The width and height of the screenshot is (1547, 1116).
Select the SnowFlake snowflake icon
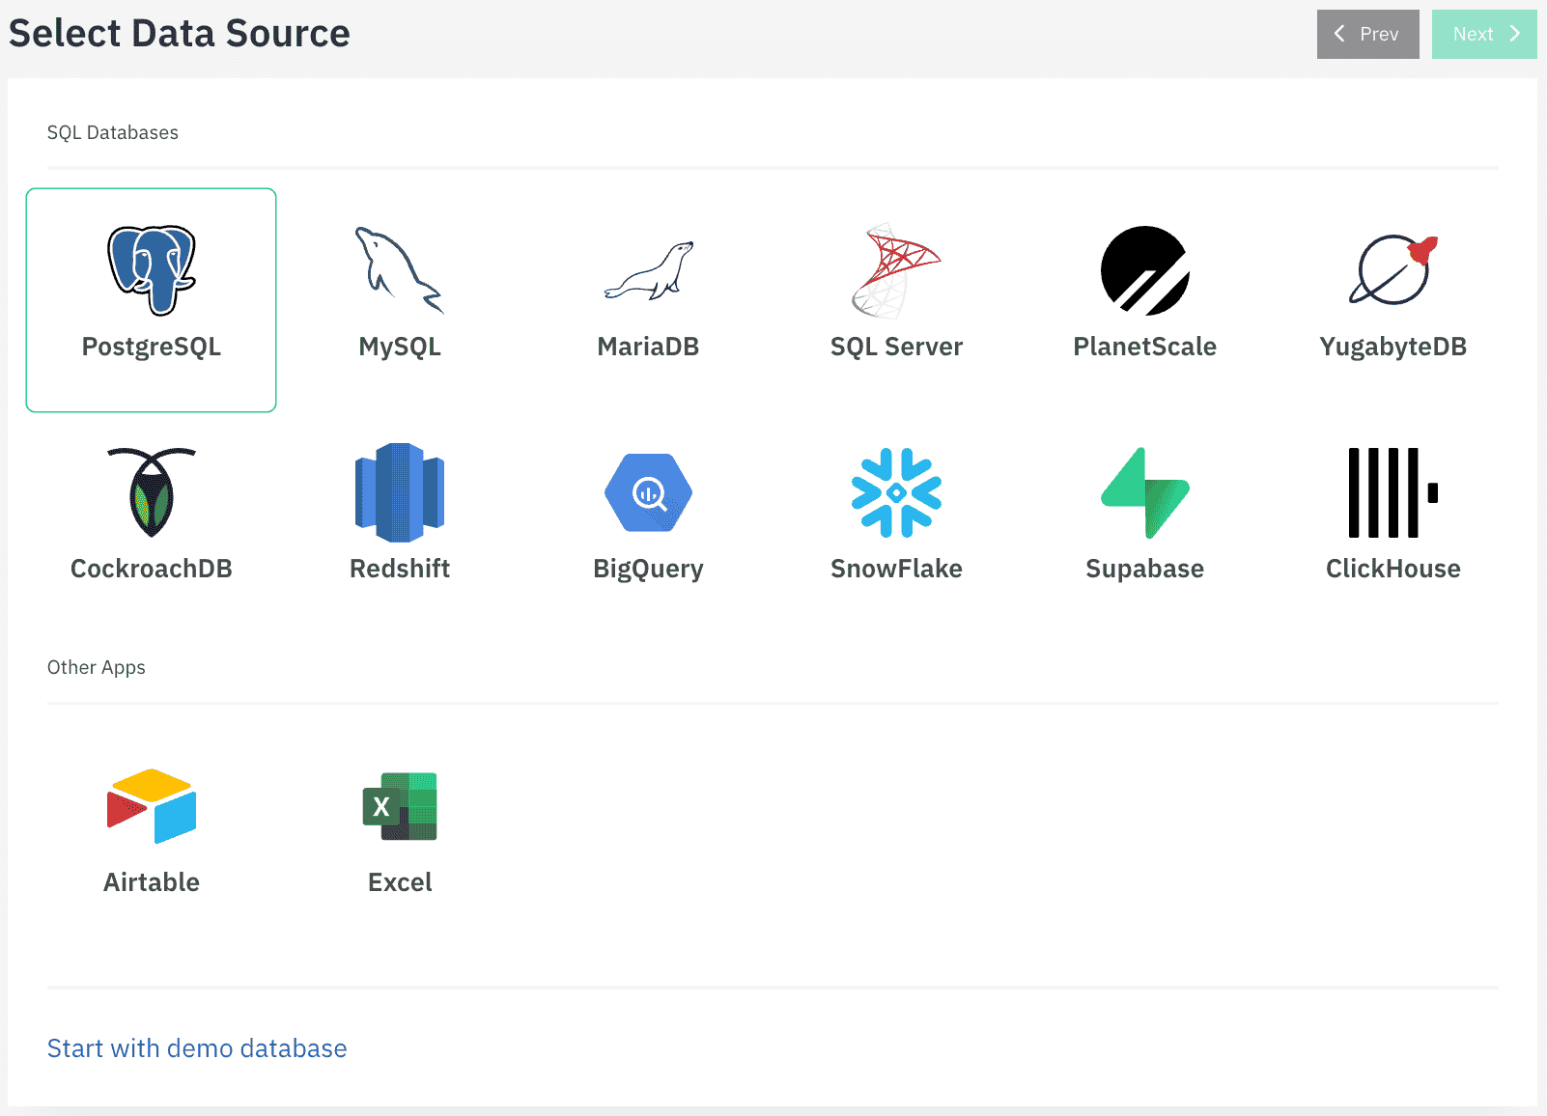pyautogui.click(x=896, y=492)
